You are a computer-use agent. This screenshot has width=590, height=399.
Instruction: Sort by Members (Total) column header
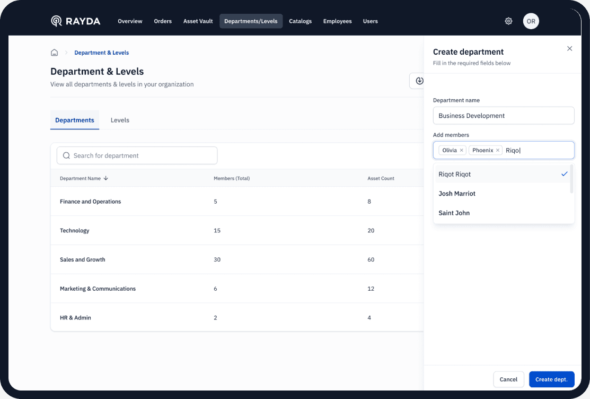[x=232, y=178]
